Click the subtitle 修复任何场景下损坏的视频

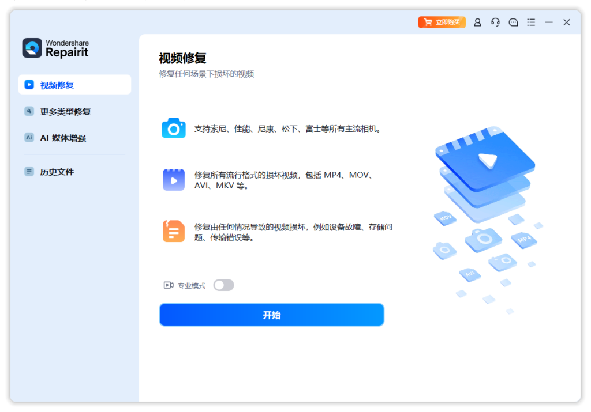(x=206, y=74)
